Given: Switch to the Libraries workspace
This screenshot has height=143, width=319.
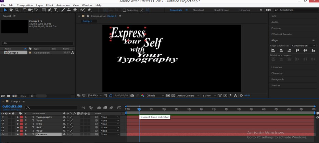Looking at the screenshot, I should coord(245,10).
